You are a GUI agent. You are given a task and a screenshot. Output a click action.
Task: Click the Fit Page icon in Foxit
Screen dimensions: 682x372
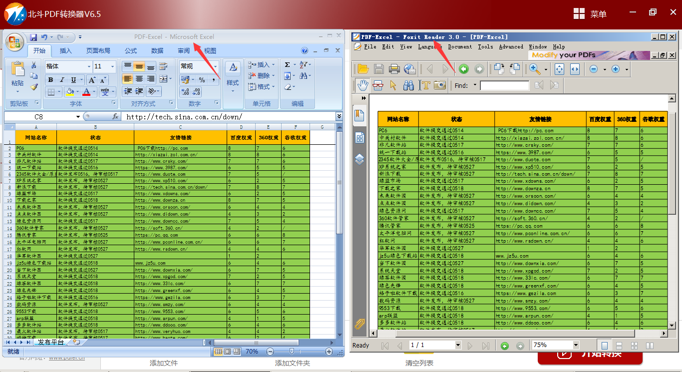click(x=560, y=69)
